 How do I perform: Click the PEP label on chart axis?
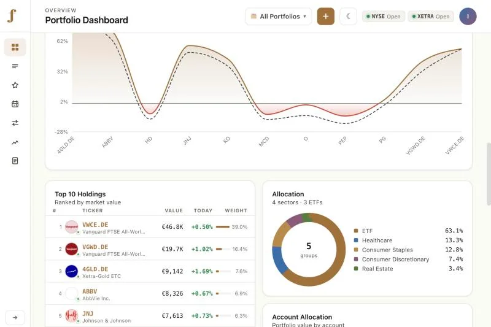(342, 141)
